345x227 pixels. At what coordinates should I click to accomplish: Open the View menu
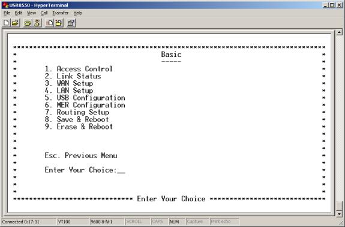(x=31, y=13)
